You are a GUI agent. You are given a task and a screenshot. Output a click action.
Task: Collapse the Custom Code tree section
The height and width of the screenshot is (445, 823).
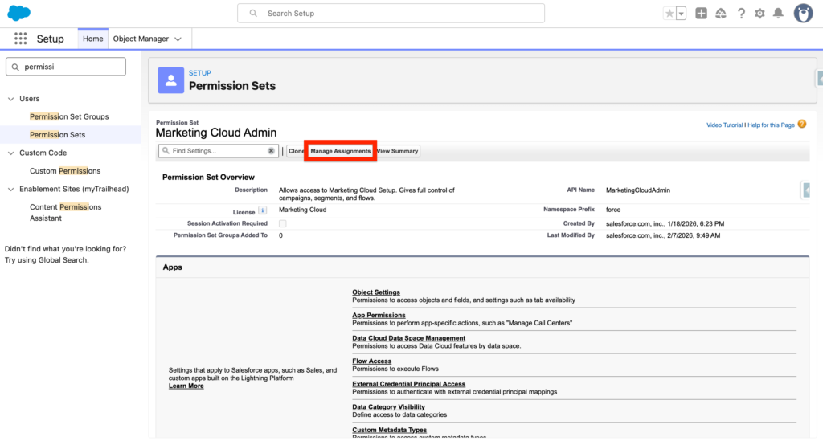[x=11, y=153]
